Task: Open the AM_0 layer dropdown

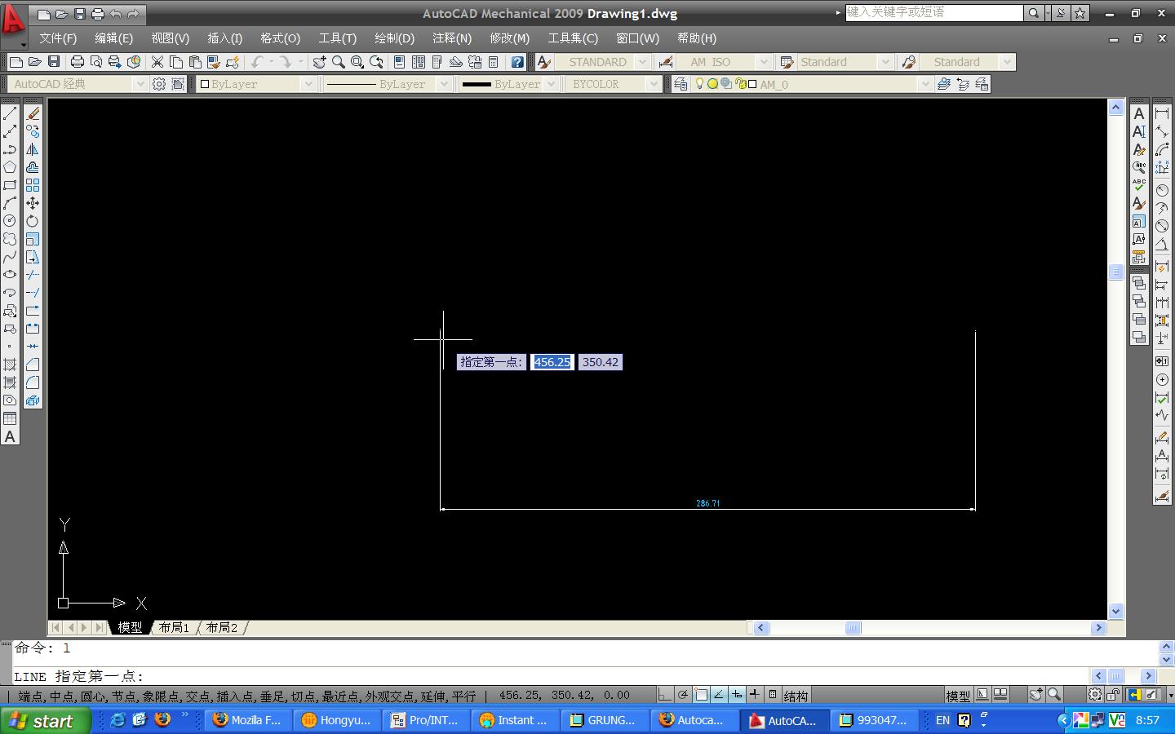Action: (924, 84)
